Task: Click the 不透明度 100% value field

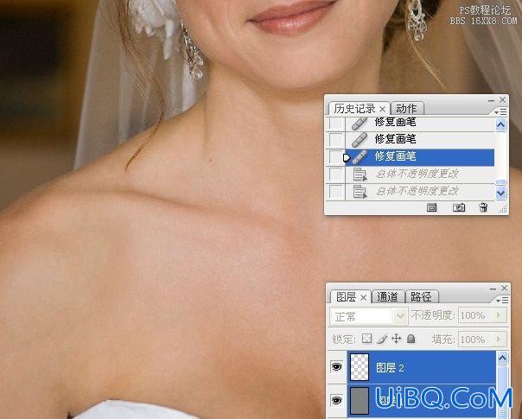Action: tap(476, 315)
